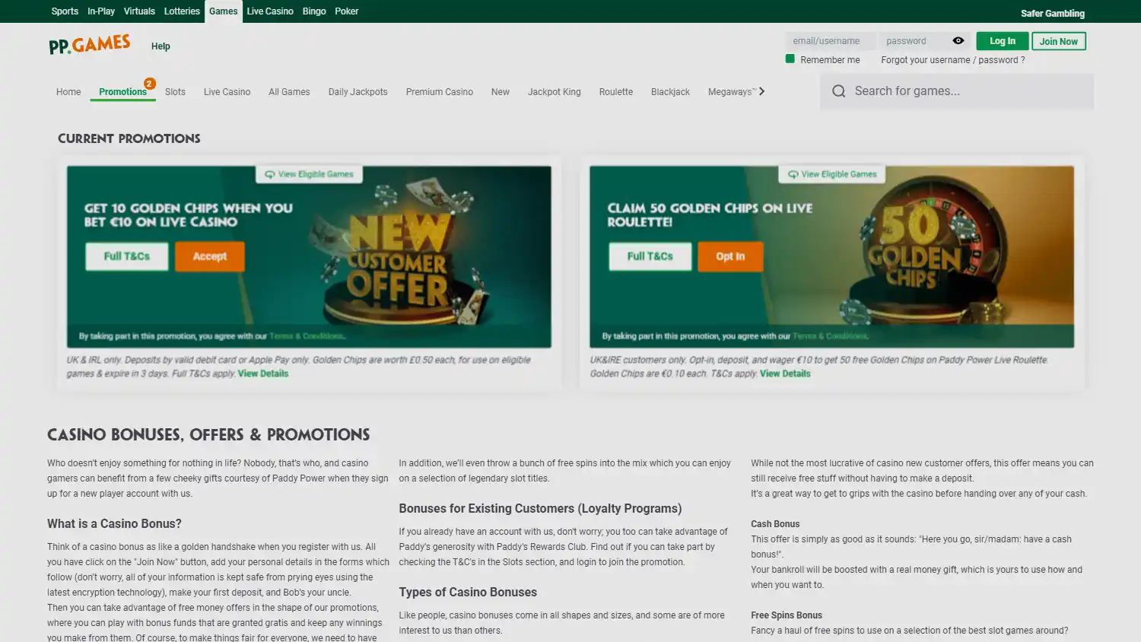Click the Join Now button
The height and width of the screenshot is (642, 1141).
coord(1059,41)
